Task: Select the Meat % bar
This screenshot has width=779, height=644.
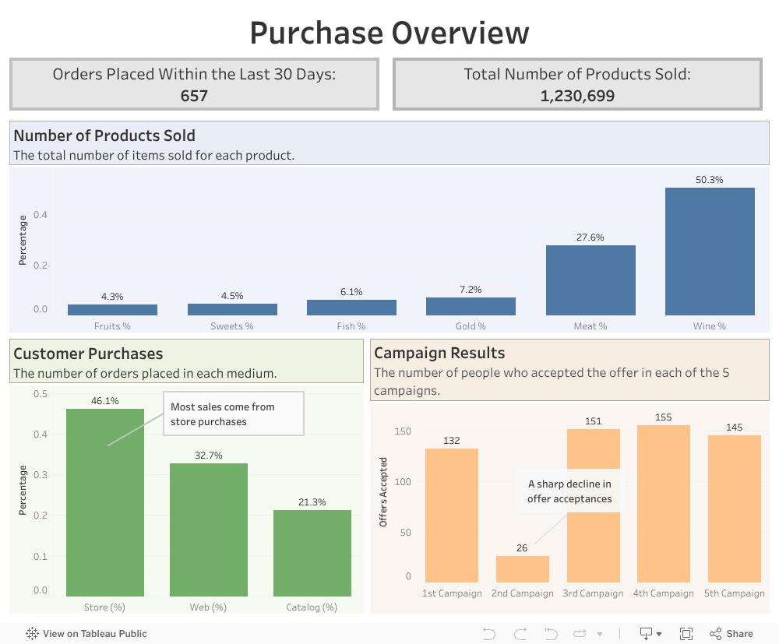Action: (x=590, y=280)
